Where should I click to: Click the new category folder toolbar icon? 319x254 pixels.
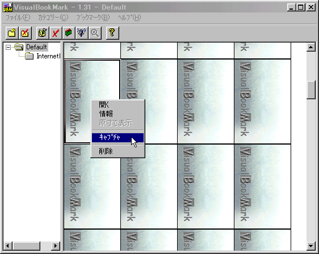12,33
